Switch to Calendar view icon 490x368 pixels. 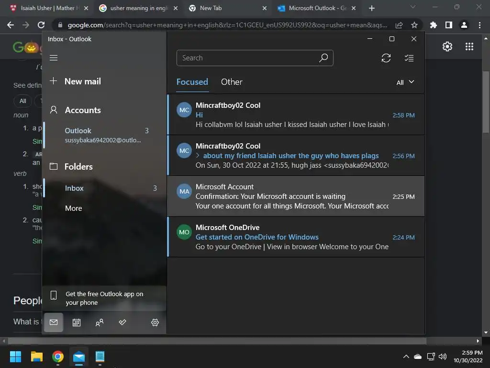[77, 322]
